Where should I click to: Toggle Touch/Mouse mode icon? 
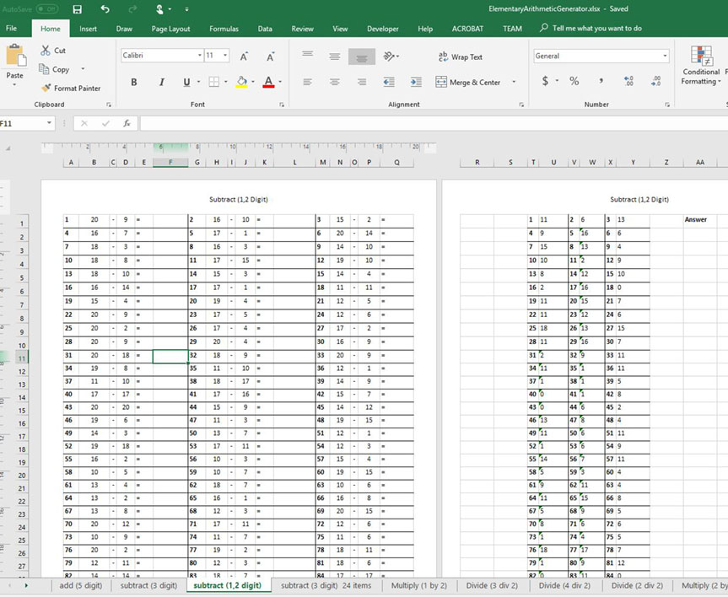pos(159,9)
